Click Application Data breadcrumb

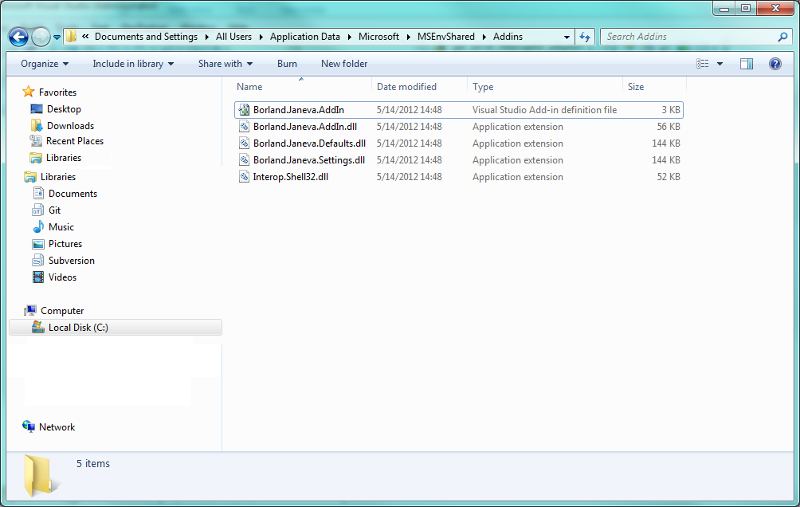(305, 37)
